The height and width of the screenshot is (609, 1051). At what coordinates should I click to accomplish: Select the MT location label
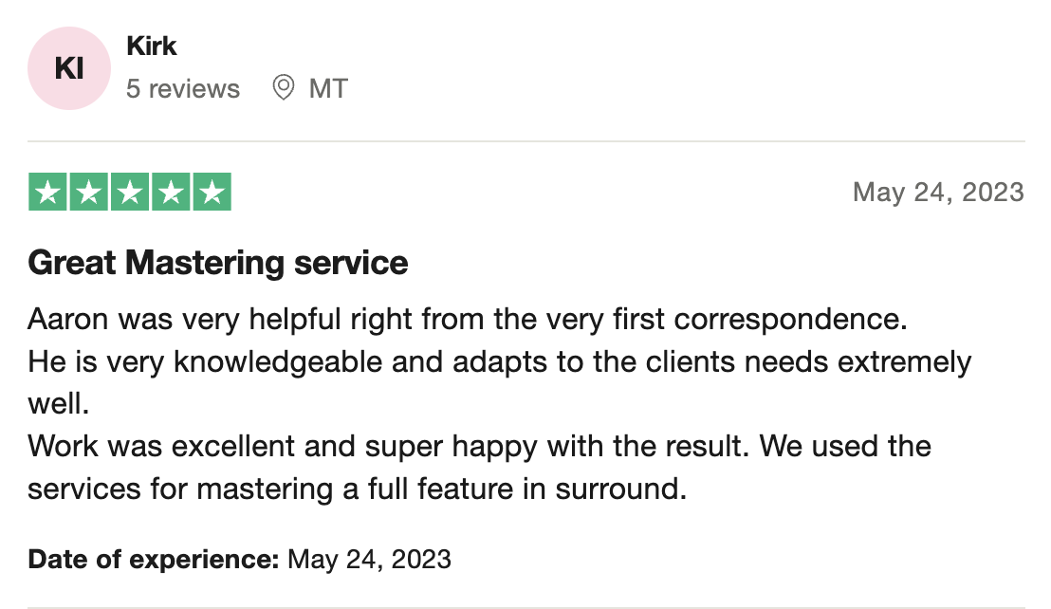point(328,89)
